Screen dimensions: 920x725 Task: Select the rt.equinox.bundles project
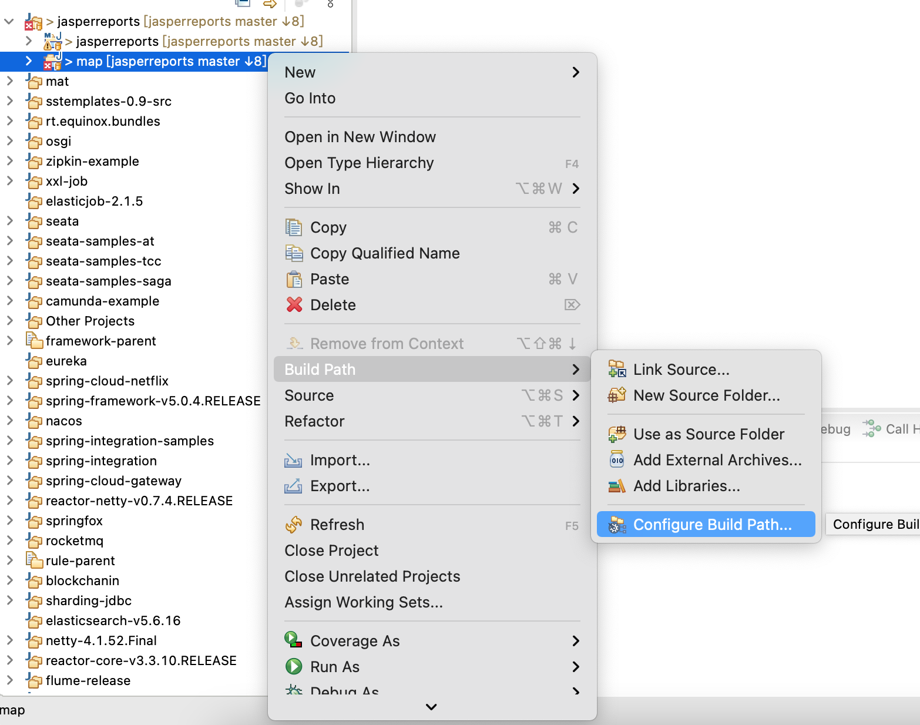click(x=103, y=121)
